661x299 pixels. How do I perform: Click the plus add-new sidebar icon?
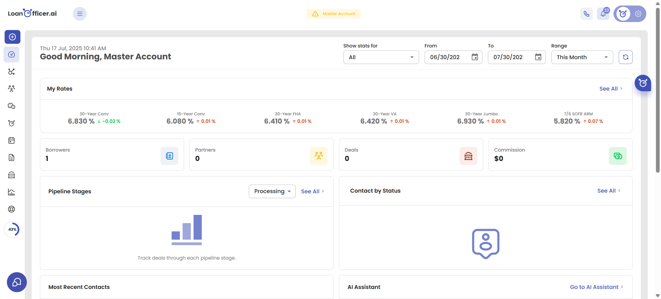(12, 37)
